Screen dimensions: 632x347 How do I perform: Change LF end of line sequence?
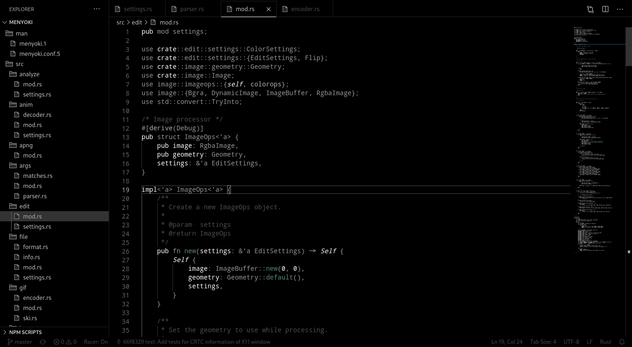pyautogui.click(x=589, y=342)
